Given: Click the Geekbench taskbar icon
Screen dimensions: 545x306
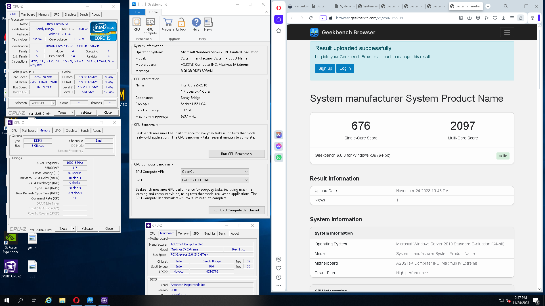Looking at the screenshot, I should (x=90, y=300).
